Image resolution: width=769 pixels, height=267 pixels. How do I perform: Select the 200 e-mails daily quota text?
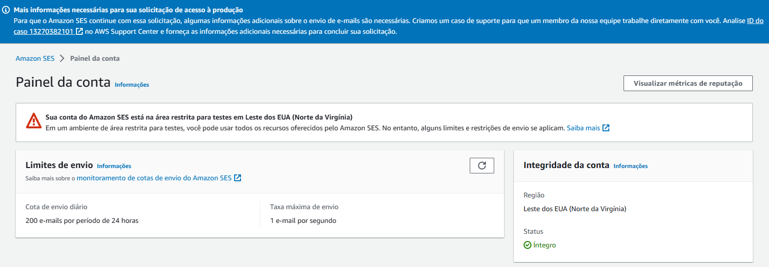click(82, 220)
